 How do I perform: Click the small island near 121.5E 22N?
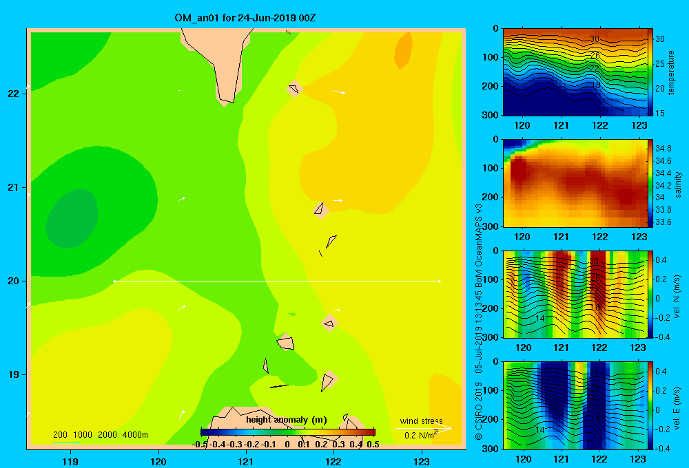pos(294,89)
